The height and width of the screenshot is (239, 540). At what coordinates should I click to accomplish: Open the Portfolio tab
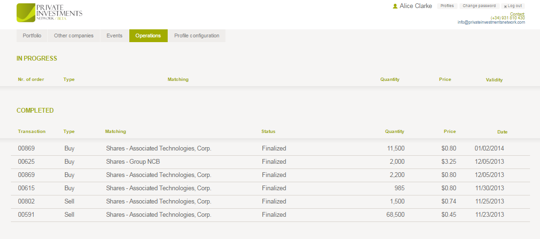pos(32,36)
